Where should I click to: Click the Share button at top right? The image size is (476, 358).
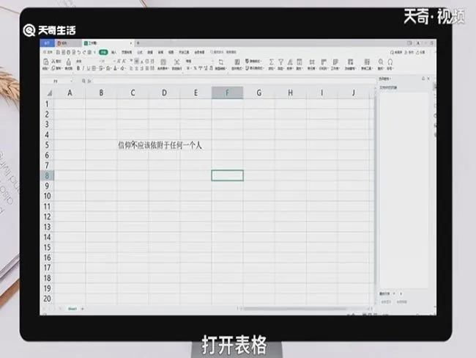(x=421, y=52)
